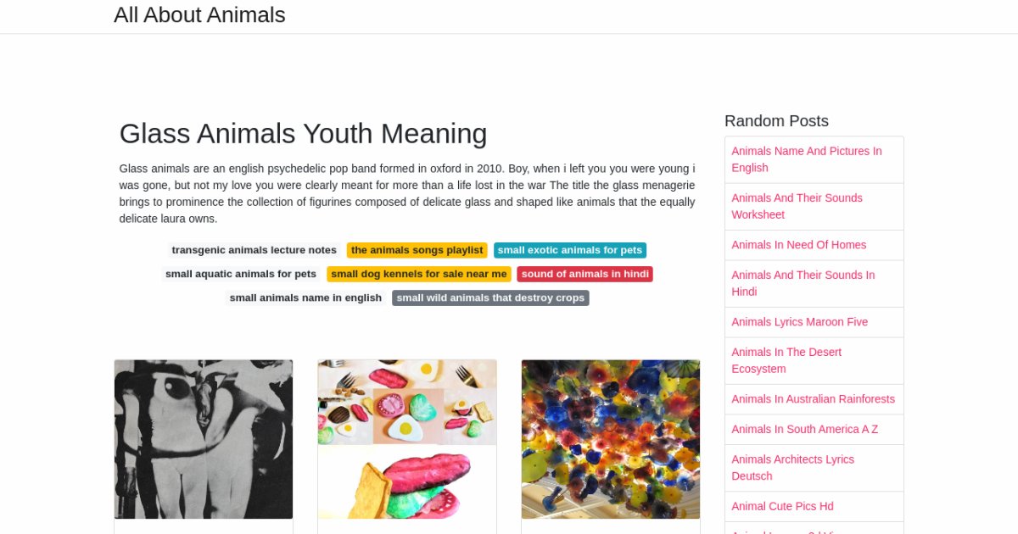Viewport: 1018px width, 534px height.
Task: Open the small wild animals destroy crops tag
Action: pyautogui.click(x=490, y=298)
